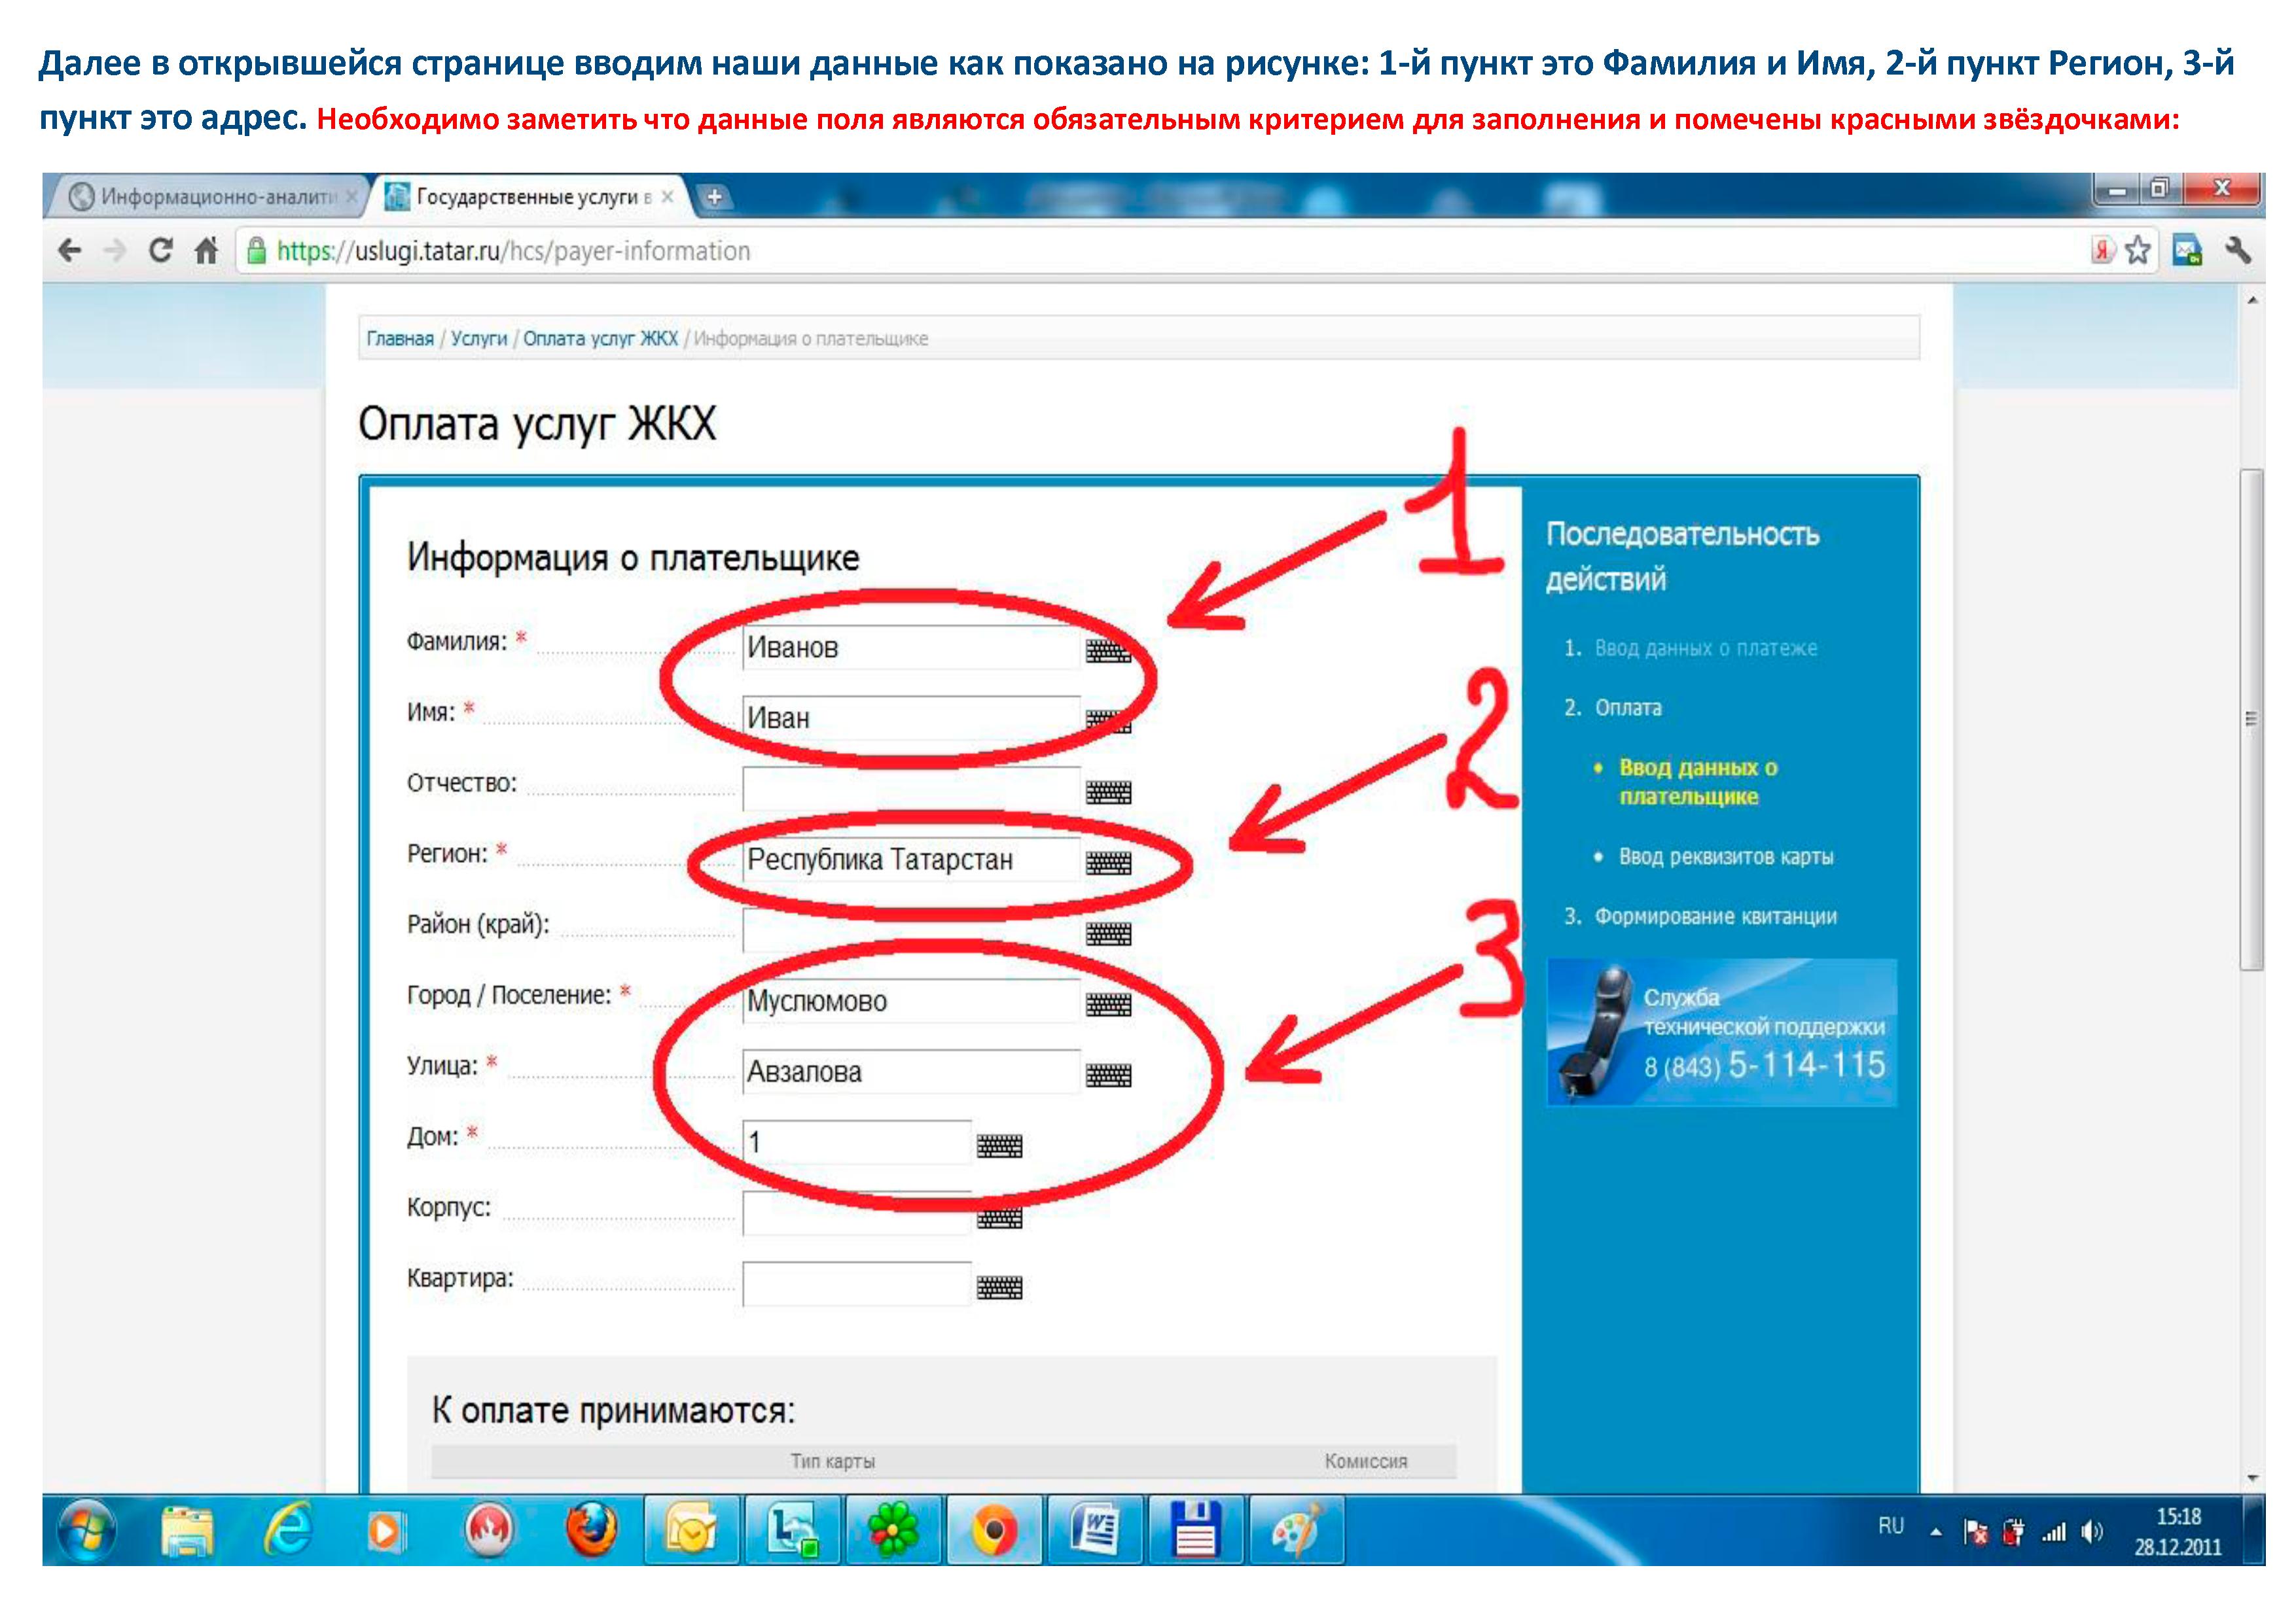Click the browser reload button
Image resolution: width=2296 pixels, height=1623 pixels.
(x=160, y=250)
